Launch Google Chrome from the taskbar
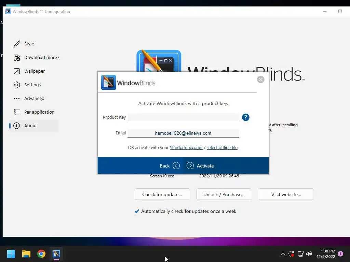 [41, 254]
